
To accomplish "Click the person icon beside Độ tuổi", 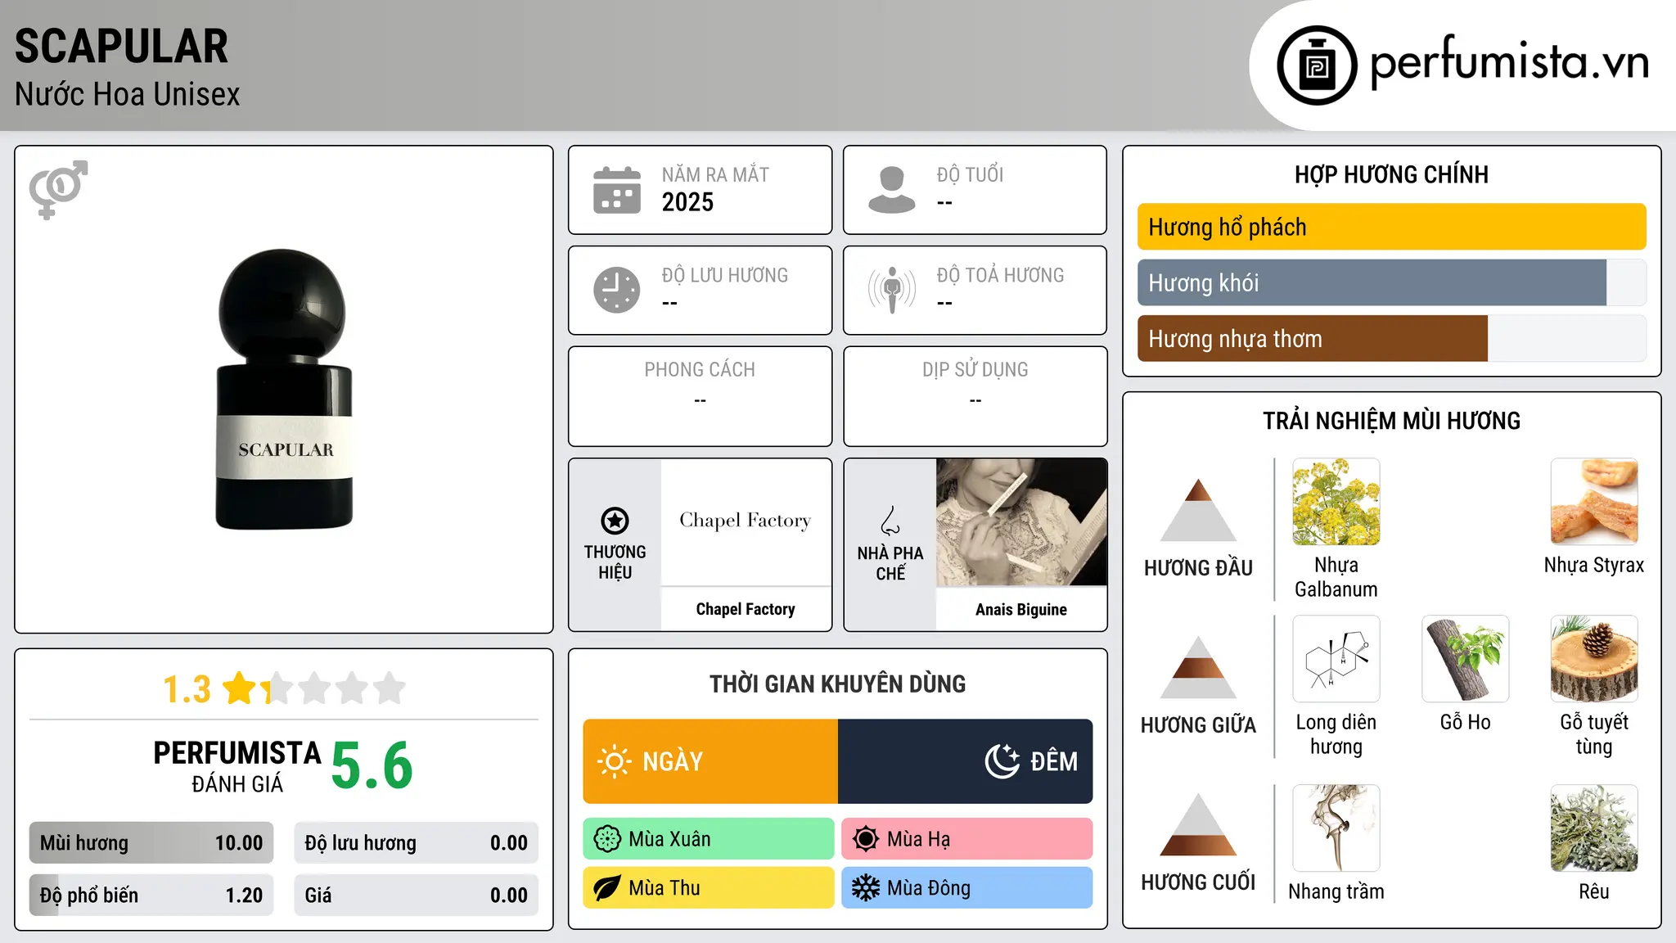I will (891, 190).
